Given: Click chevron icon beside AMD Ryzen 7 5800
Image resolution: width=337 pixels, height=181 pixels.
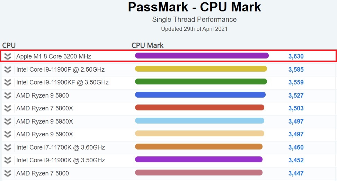Looking at the screenshot, I should [8, 173].
